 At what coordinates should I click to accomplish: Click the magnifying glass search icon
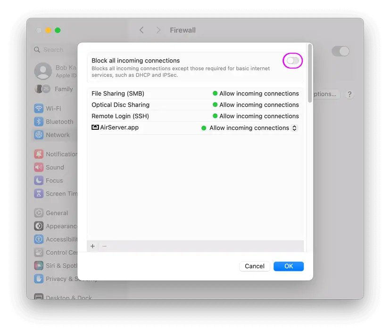37,50
